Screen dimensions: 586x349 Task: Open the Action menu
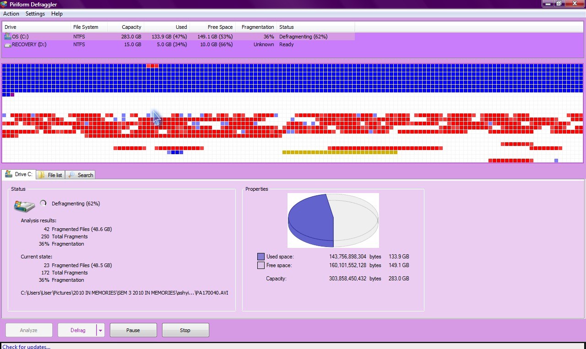(x=11, y=14)
